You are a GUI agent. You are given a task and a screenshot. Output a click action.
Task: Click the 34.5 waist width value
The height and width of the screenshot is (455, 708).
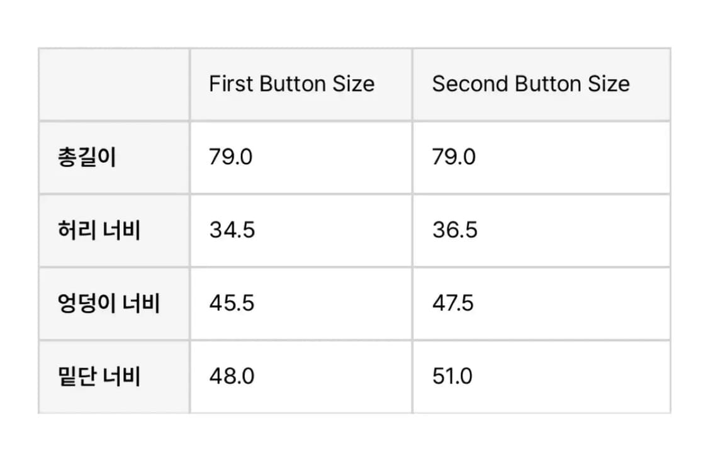click(232, 230)
